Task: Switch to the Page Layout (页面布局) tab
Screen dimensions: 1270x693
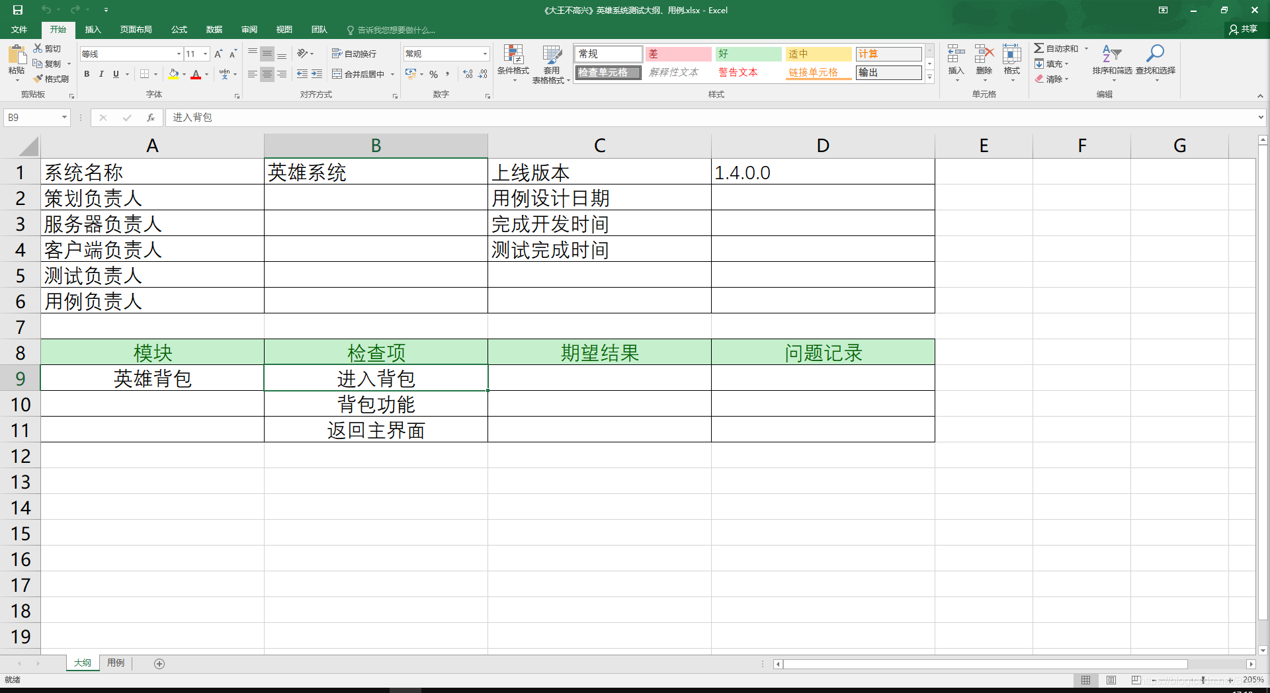Action: (x=136, y=30)
